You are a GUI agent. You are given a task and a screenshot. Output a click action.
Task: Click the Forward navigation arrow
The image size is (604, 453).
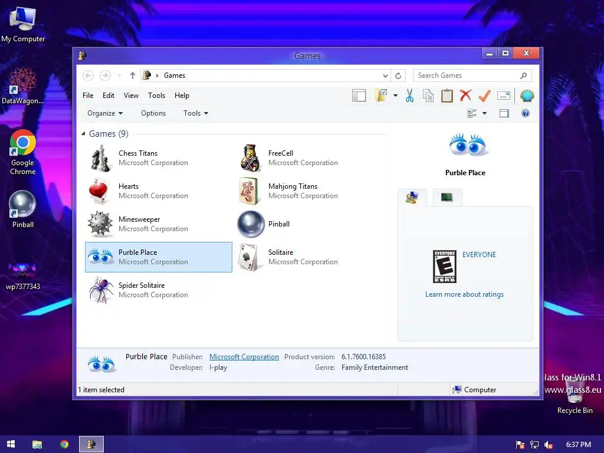[105, 75]
